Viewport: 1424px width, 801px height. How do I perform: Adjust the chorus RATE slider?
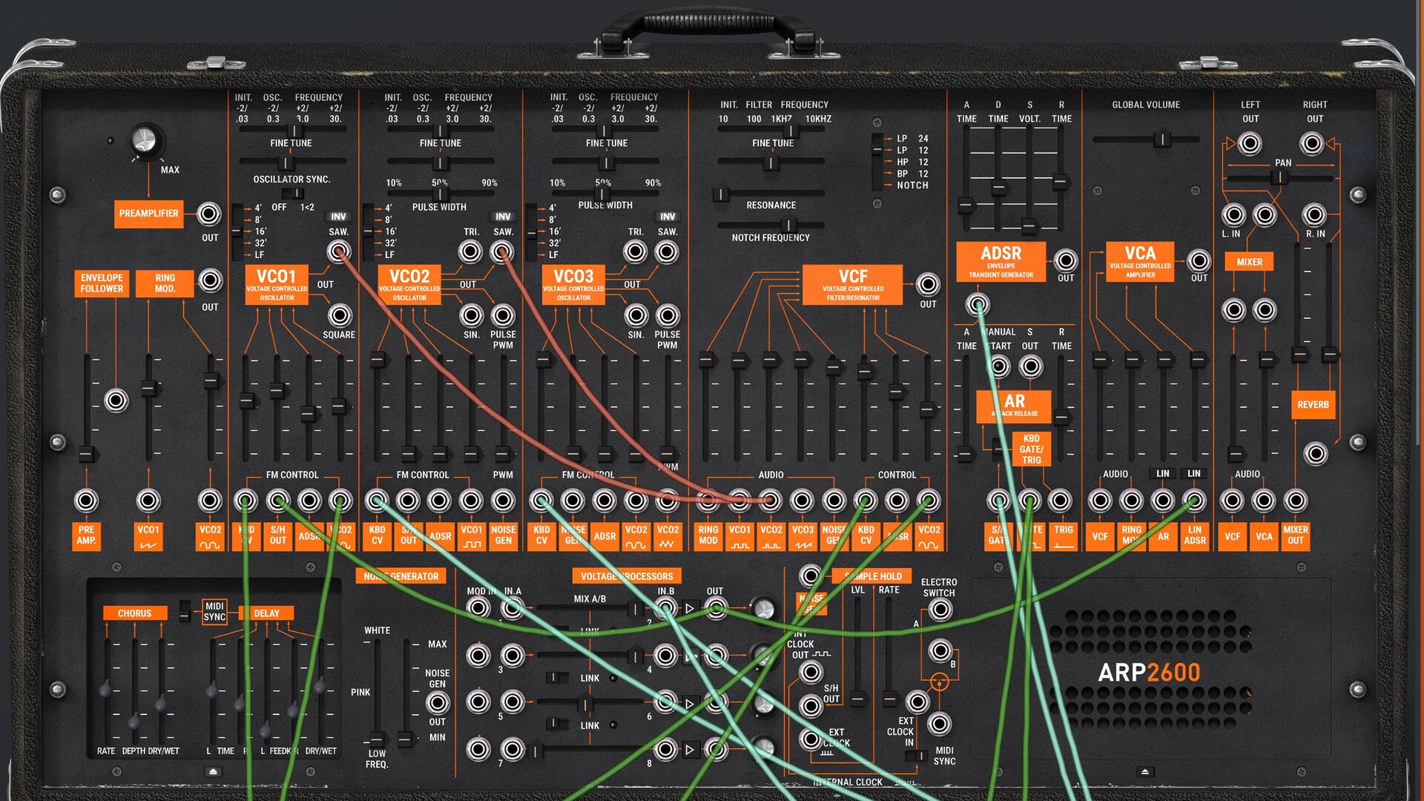point(105,690)
